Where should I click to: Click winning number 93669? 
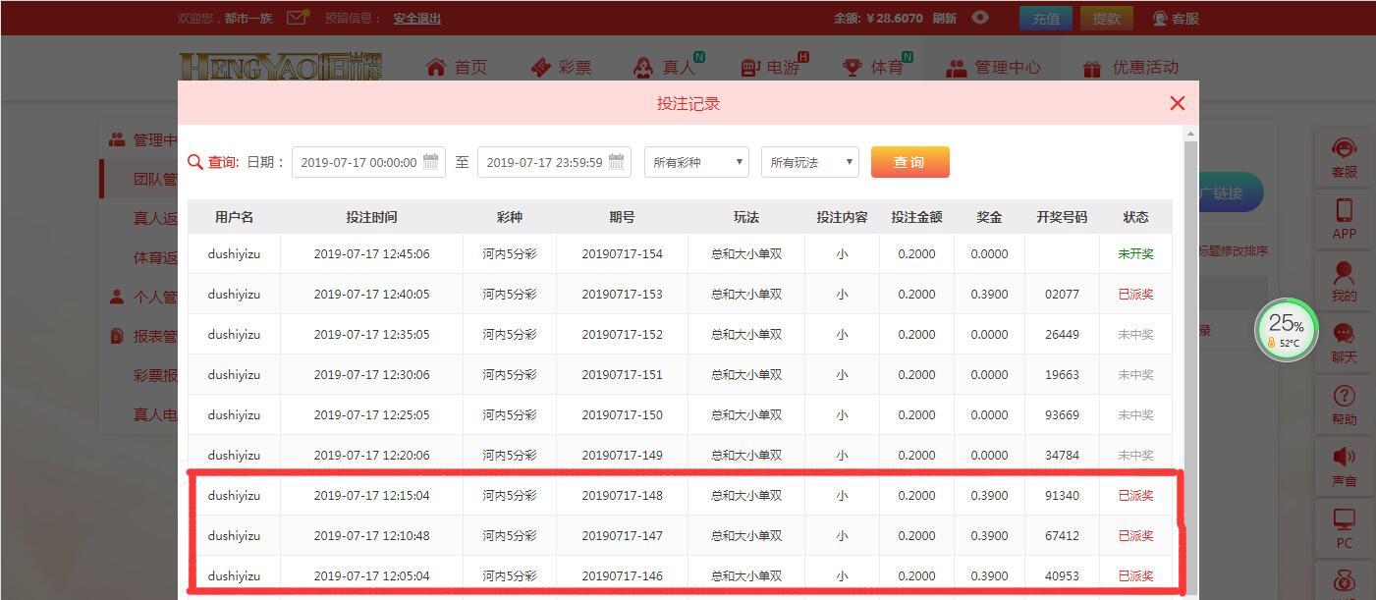[1062, 414]
